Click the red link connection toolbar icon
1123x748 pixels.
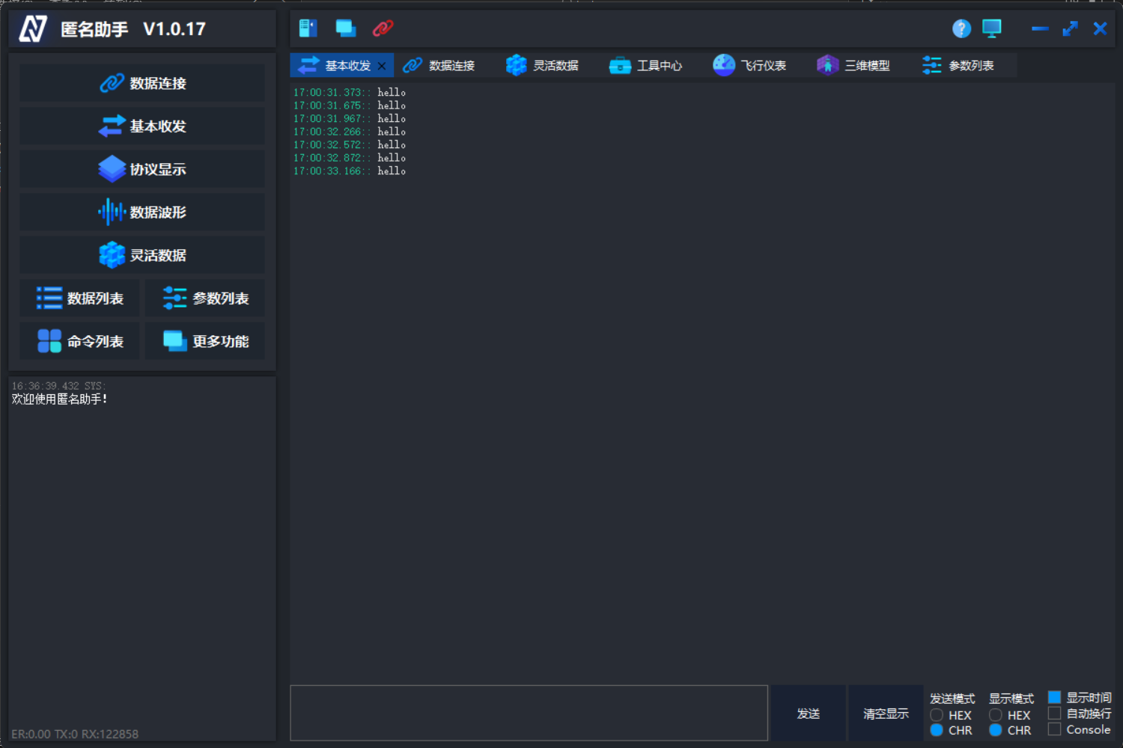pyautogui.click(x=383, y=28)
